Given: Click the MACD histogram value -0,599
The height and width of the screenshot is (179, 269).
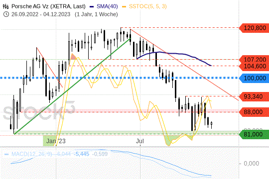Looking at the screenshot, I should click(x=100, y=154).
